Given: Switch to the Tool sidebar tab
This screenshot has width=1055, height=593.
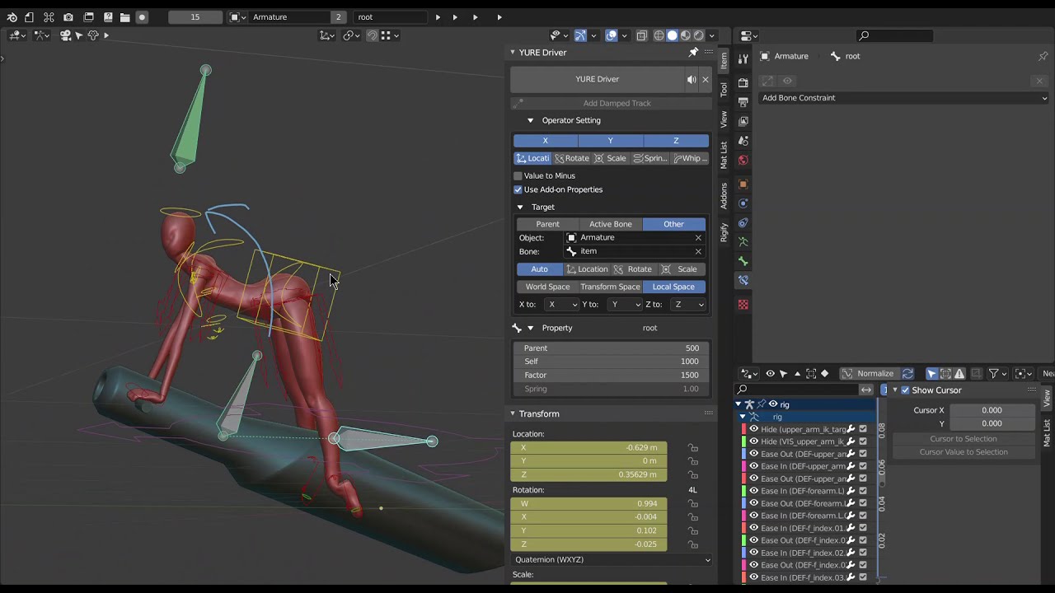Looking at the screenshot, I should 724,89.
